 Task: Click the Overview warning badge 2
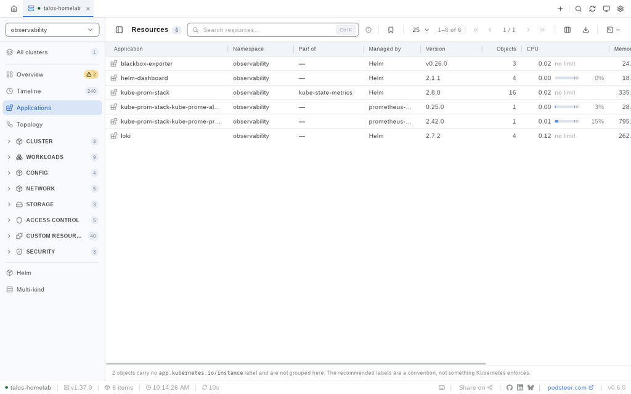[91, 74]
